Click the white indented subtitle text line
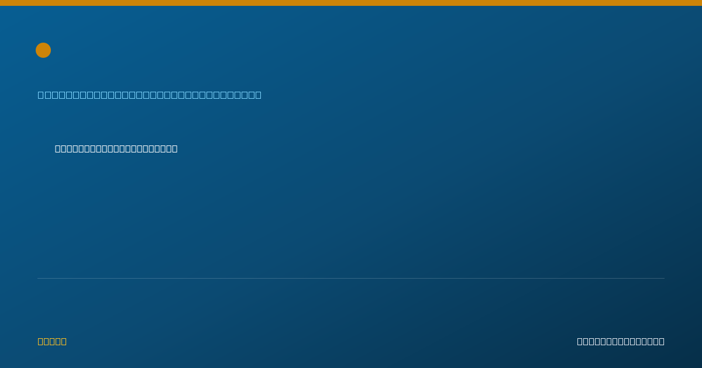The height and width of the screenshot is (368, 702). click(116, 149)
